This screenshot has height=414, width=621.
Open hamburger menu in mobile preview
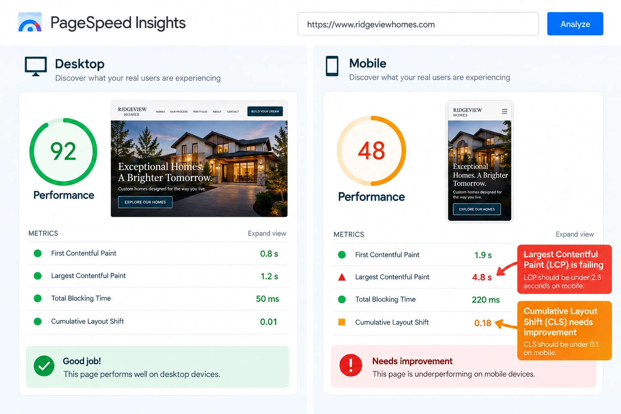[x=505, y=111]
